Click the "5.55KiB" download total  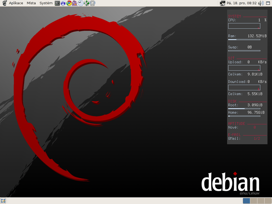click(x=255, y=94)
